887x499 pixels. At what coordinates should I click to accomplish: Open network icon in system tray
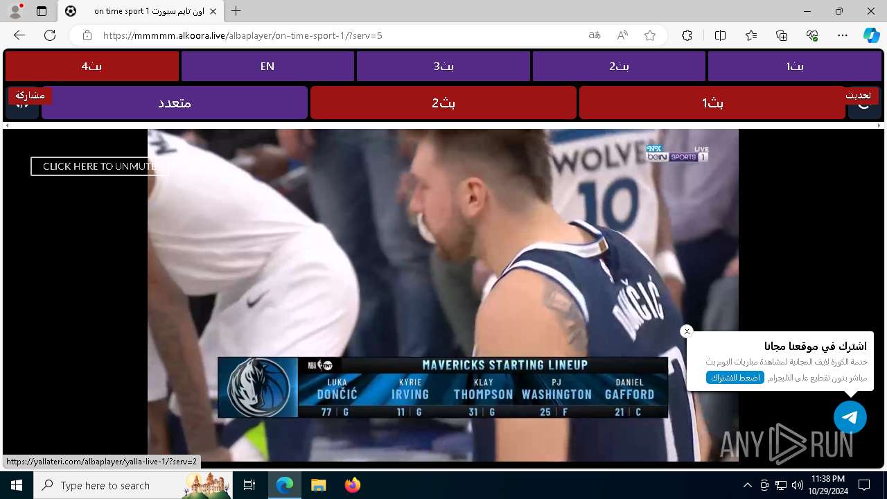click(x=781, y=485)
